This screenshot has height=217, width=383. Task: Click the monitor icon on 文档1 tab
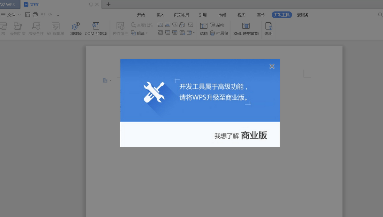click(x=91, y=4)
